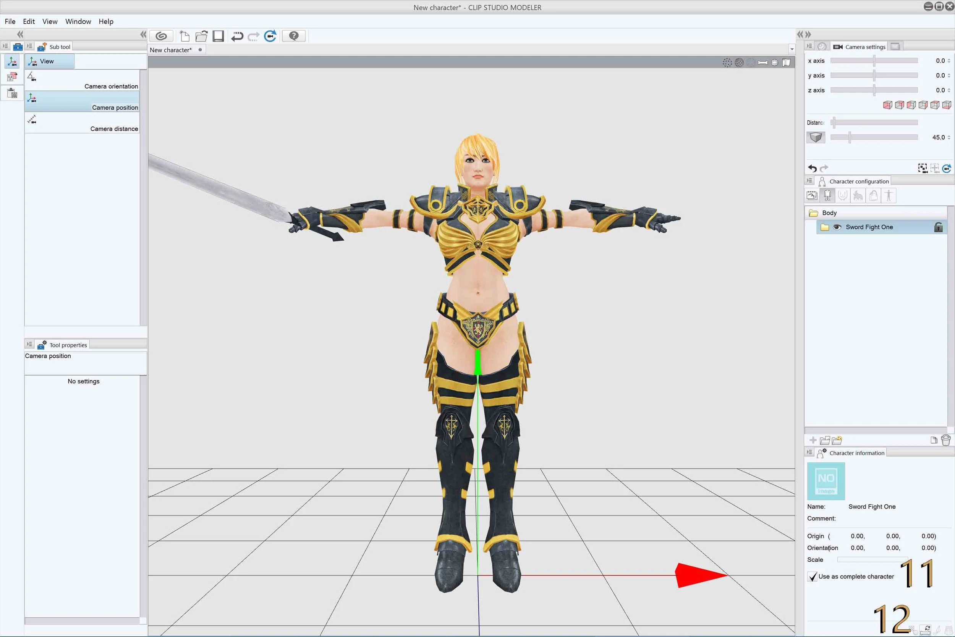Toggle wireframe sphere display in viewport bar
This screenshot has width=955, height=637.
point(739,63)
